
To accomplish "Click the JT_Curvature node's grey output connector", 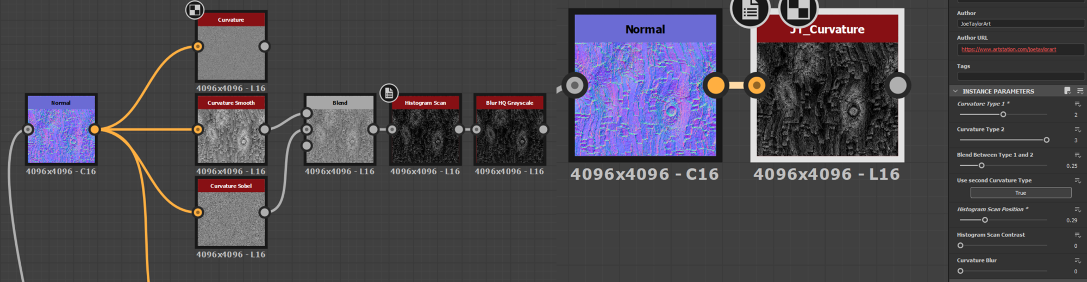I will tap(898, 85).
